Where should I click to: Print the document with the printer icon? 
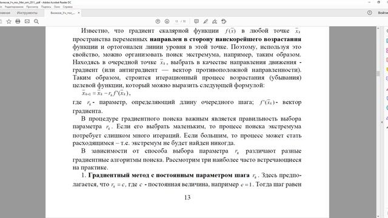tap(18, 22)
